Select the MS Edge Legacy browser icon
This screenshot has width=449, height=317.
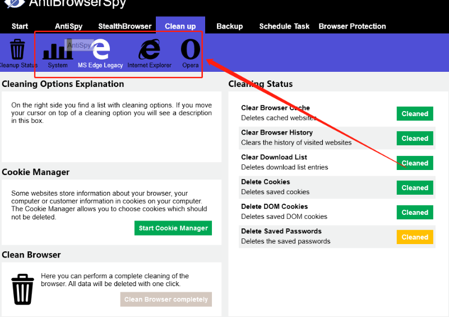coord(101,49)
